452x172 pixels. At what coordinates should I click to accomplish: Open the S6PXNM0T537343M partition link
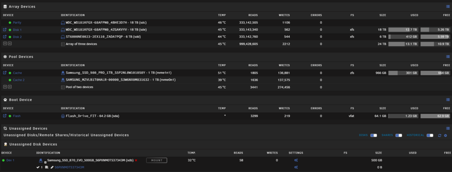[69, 167]
